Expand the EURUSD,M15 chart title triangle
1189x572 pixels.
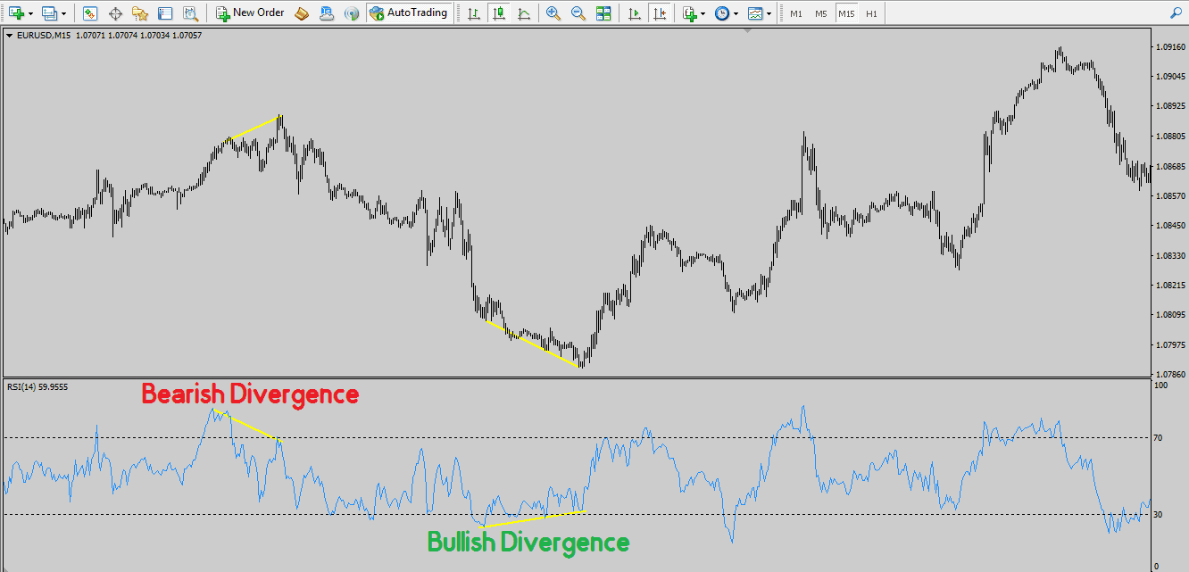pos(11,35)
